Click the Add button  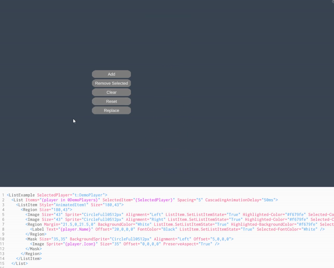coord(111,74)
